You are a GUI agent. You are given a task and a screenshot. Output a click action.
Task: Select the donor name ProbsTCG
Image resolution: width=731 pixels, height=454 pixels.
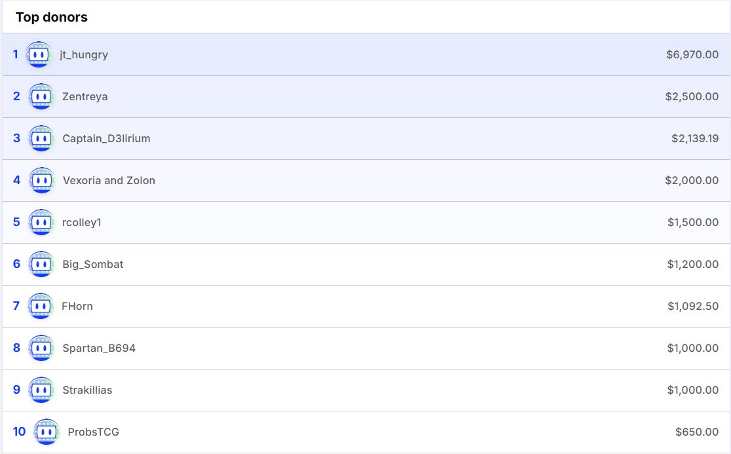93,432
